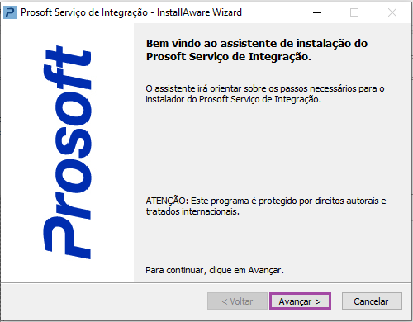Screen dimensions: 413x322
Task: Click the "Bem vindo ao assistente" heading line
Action: pyautogui.click(x=257, y=44)
